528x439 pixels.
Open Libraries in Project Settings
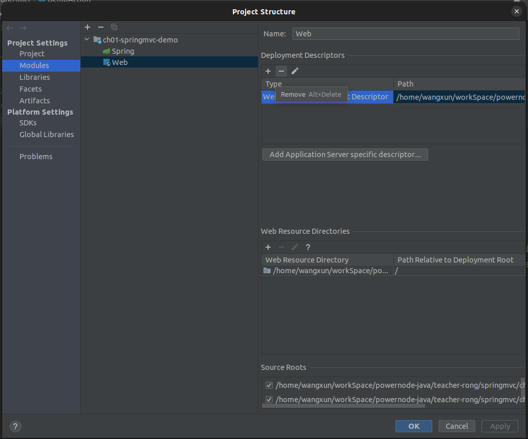[x=35, y=77]
